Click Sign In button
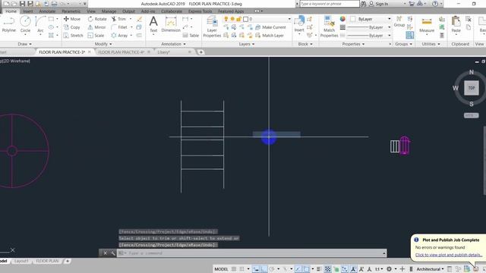The height and width of the screenshot is (273, 486). (x=378, y=4)
